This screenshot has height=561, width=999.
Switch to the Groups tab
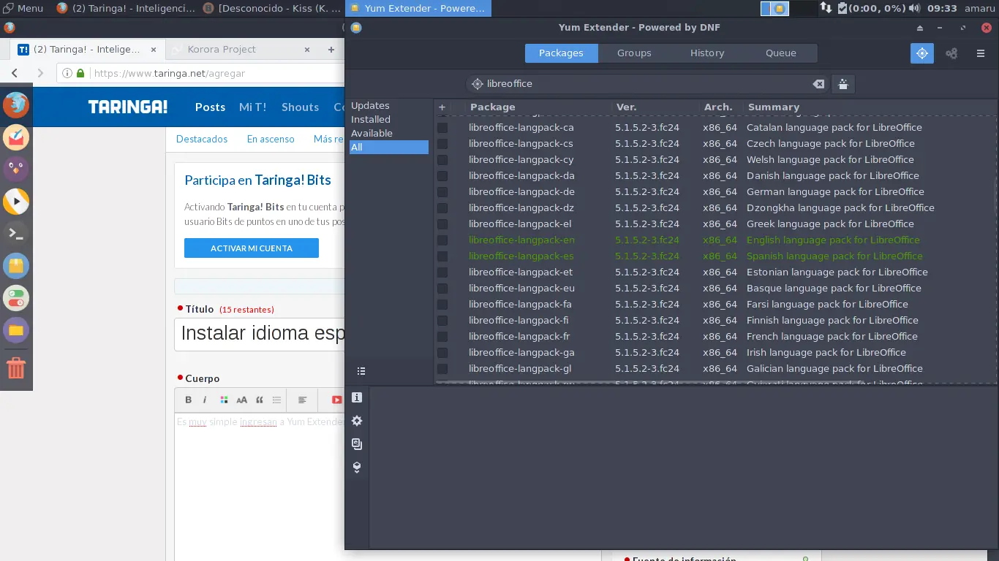point(634,53)
